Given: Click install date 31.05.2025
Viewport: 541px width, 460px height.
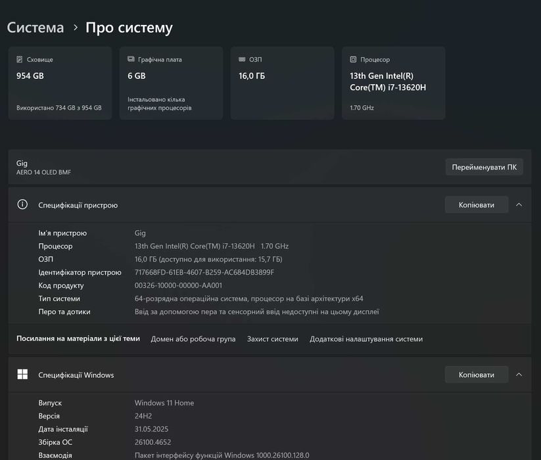Looking at the screenshot, I should pos(151,429).
